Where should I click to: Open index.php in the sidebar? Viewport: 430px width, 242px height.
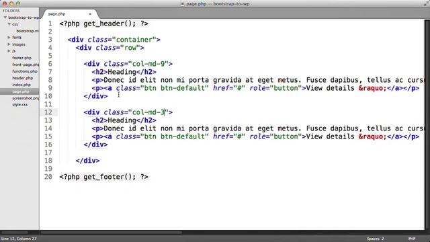point(21,85)
